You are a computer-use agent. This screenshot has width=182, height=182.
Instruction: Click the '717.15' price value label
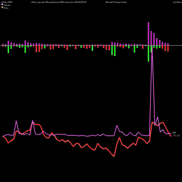coord(176,136)
